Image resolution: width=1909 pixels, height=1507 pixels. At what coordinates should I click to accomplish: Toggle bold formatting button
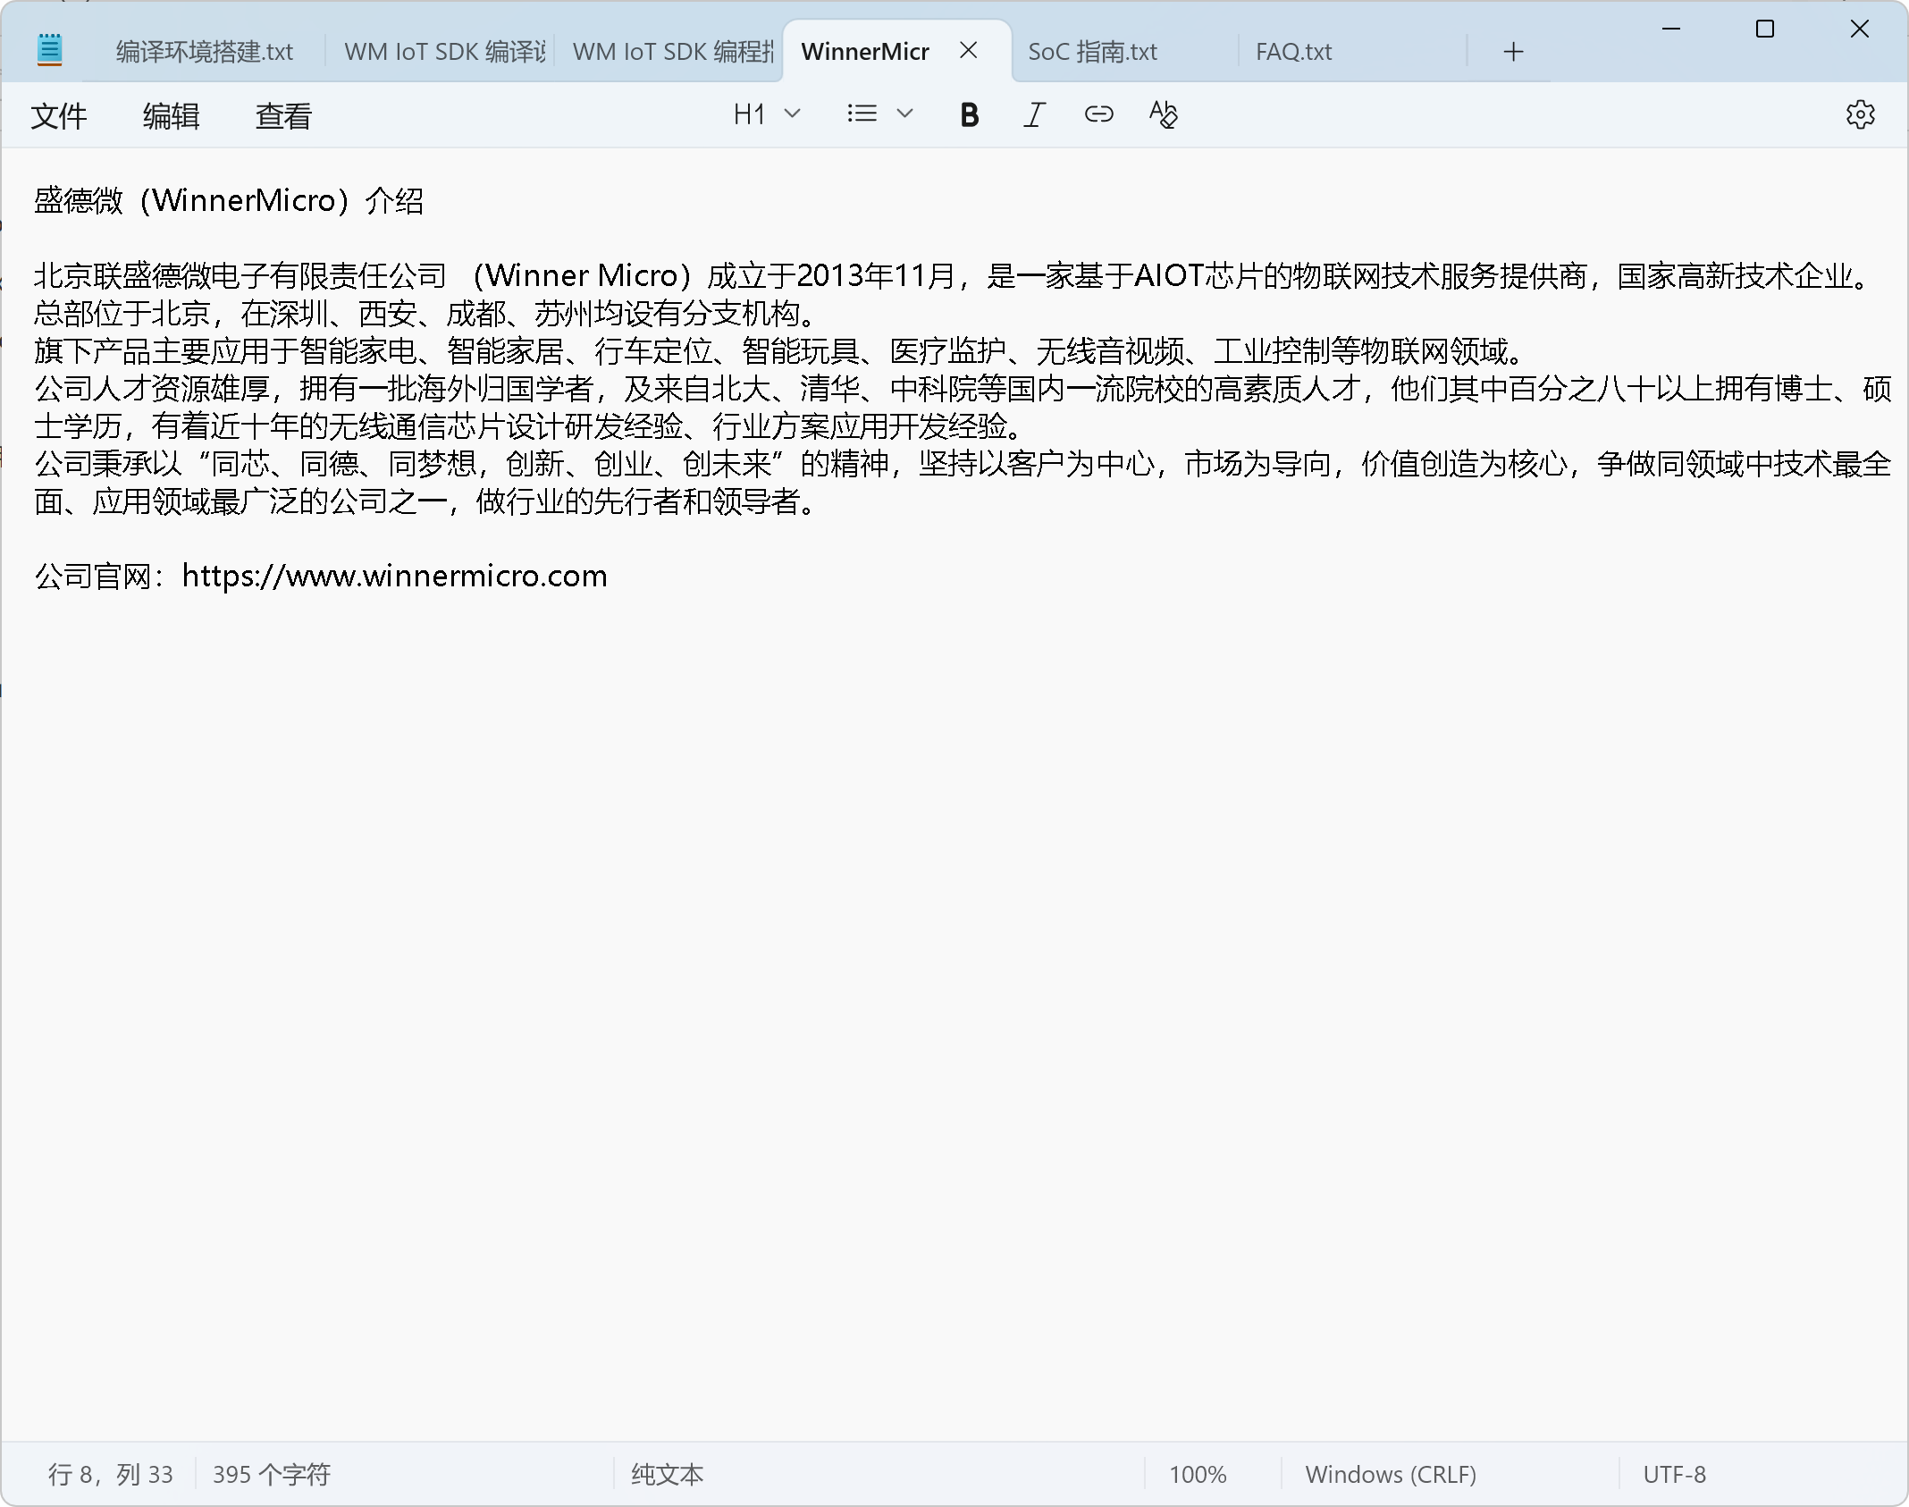point(969,114)
